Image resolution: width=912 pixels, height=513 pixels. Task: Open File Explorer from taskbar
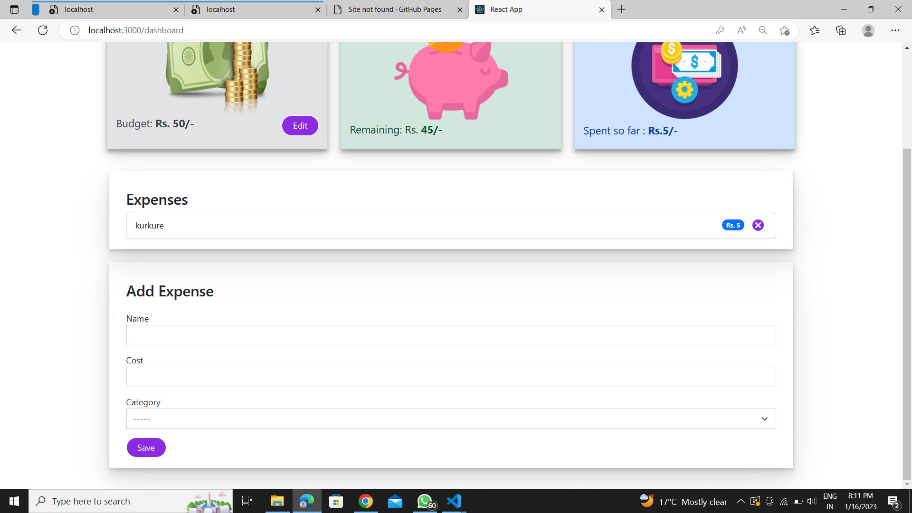[277, 501]
